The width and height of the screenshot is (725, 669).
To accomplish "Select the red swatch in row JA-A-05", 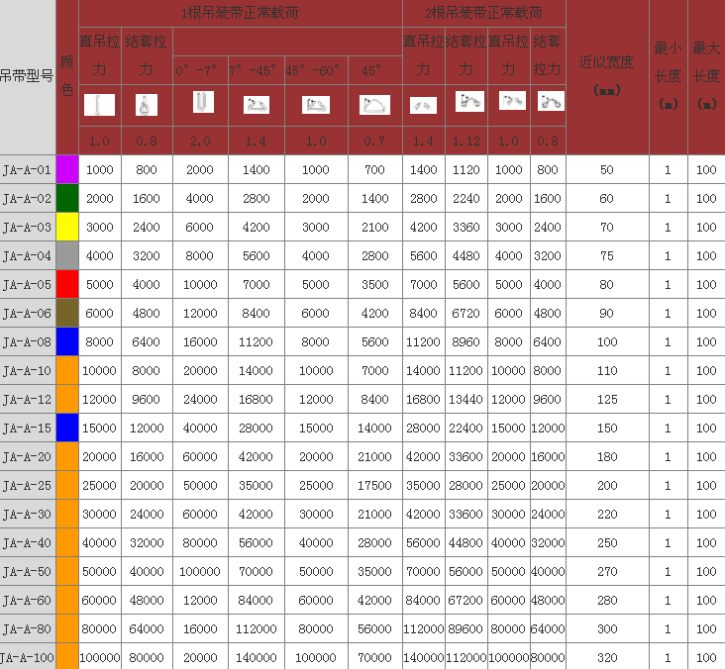I will pos(67,284).
